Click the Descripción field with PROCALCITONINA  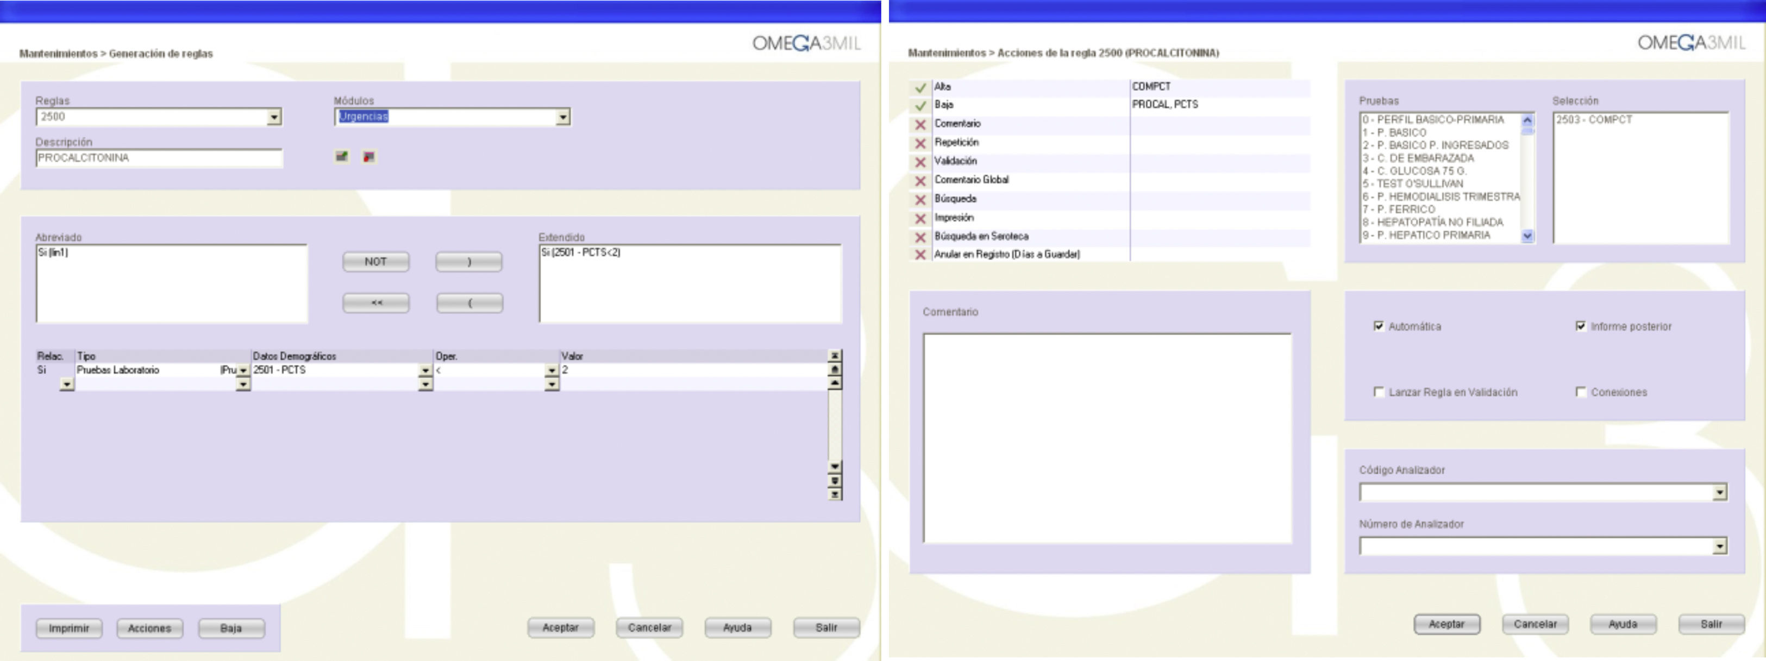(x=158, y=158)
